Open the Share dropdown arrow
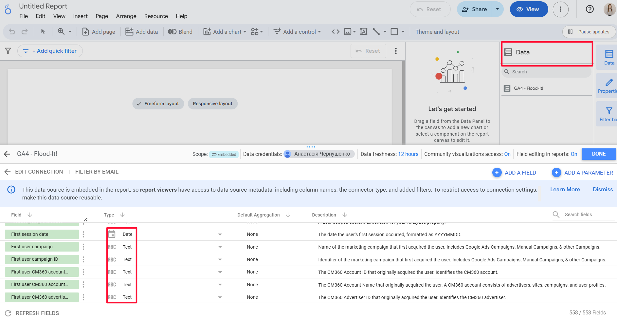Viewport: 617px width, 320px height. click(498, 9)
